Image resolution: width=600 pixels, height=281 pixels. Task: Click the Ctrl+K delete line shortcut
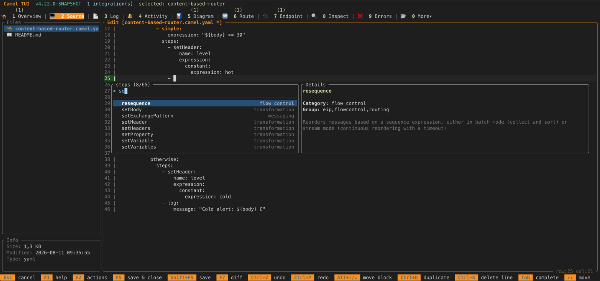pyautogui.click(x=484, y=278)
